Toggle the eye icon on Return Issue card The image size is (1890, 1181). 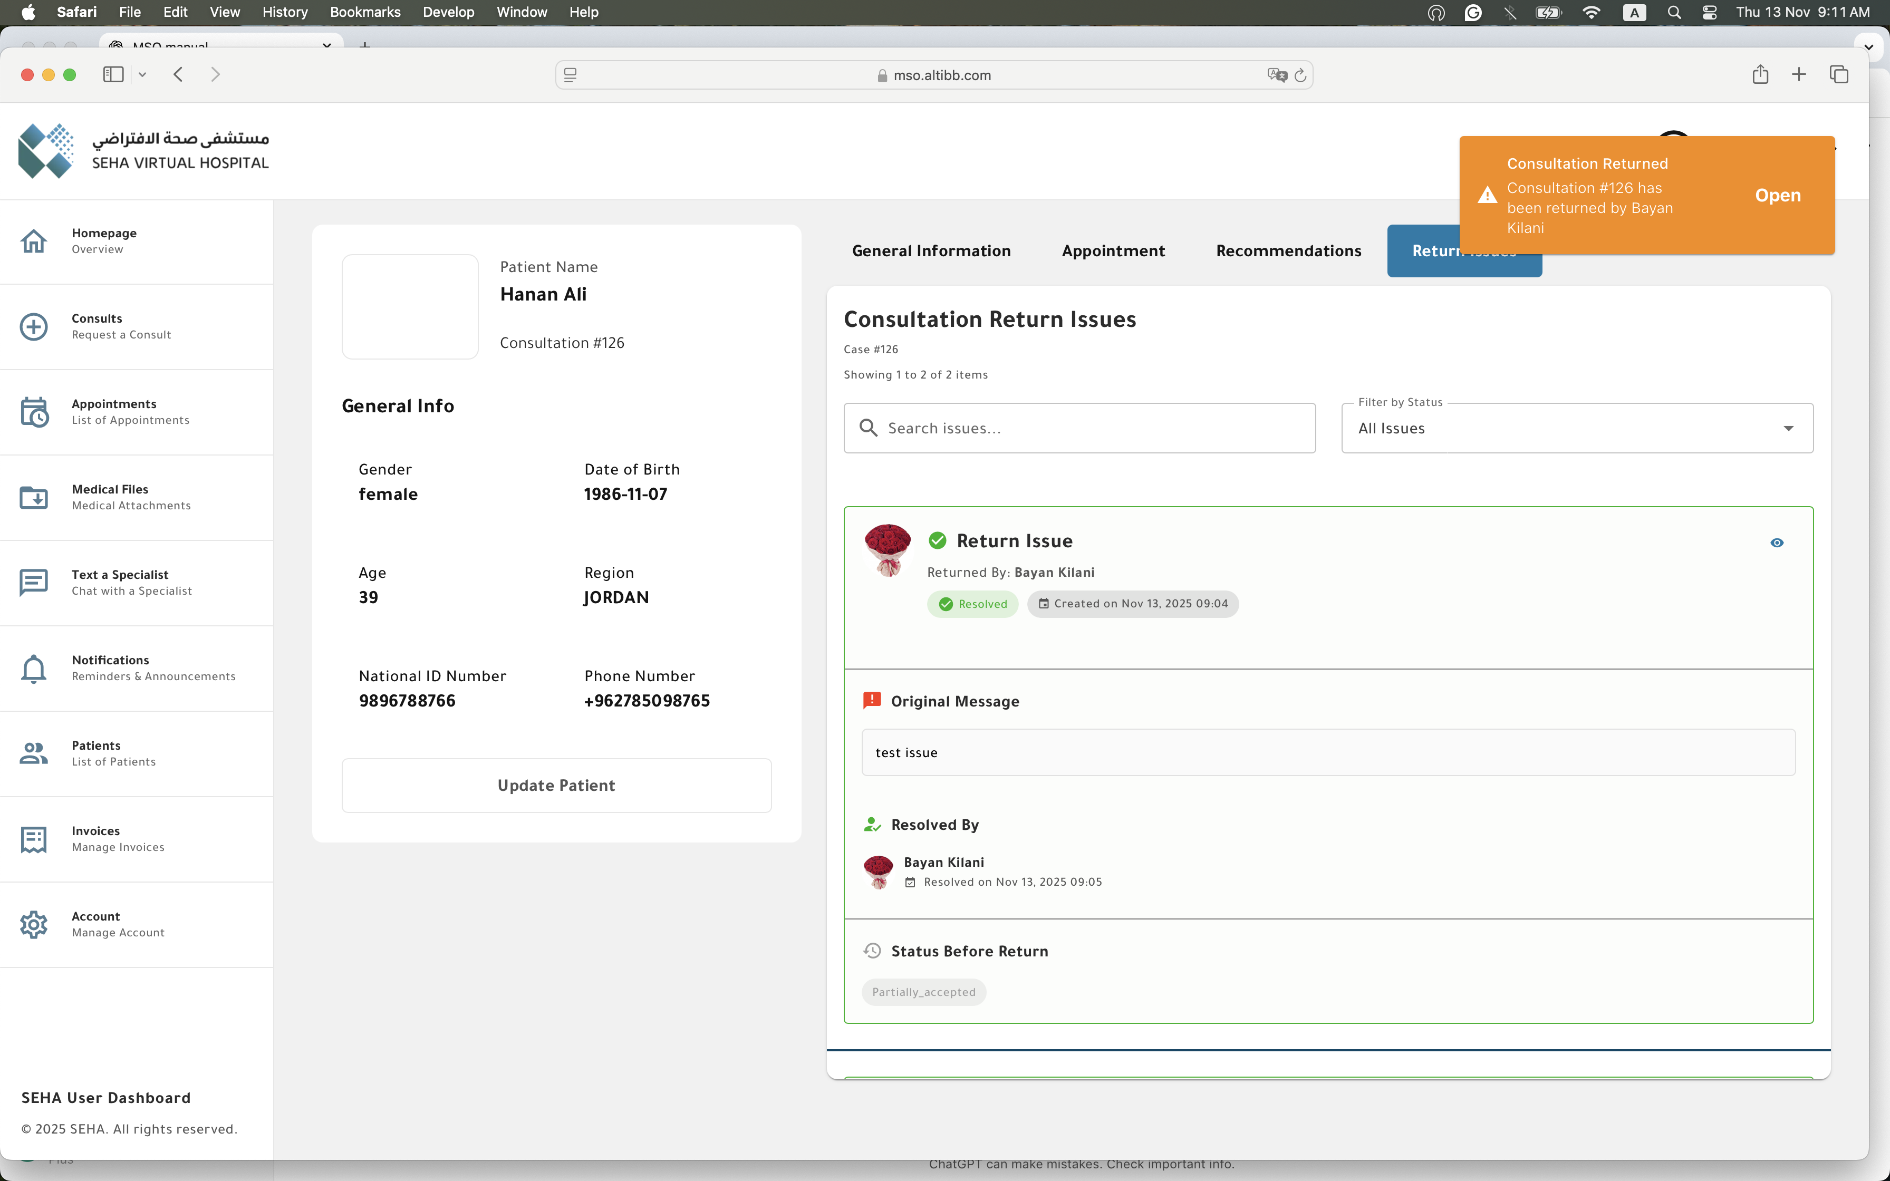[1777, 543]
